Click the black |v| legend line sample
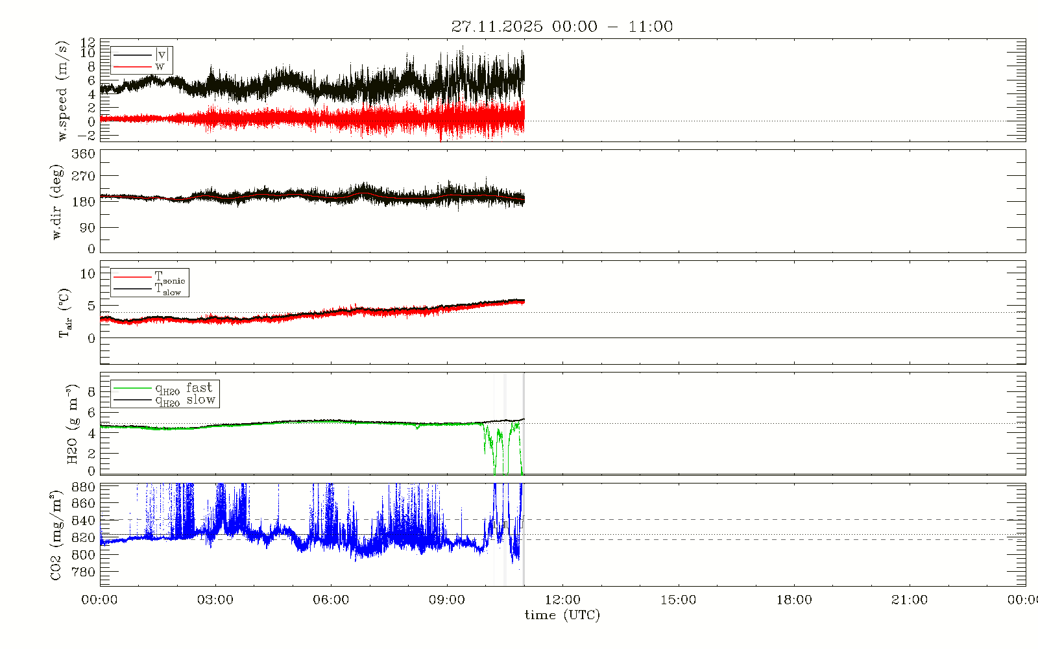 tap(132, 55)
